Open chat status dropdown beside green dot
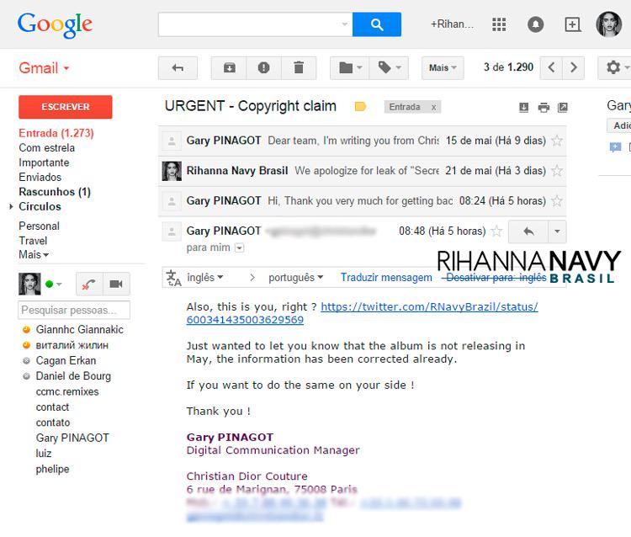 coord(59,284)
